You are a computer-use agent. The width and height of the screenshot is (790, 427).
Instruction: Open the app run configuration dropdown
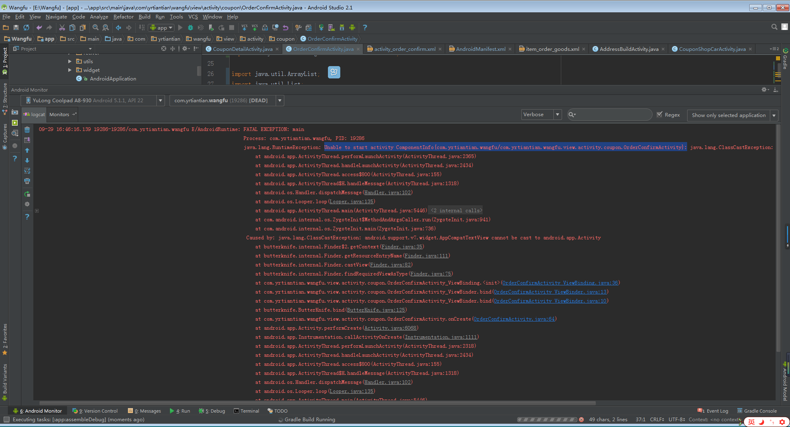(x=161, y=28)
